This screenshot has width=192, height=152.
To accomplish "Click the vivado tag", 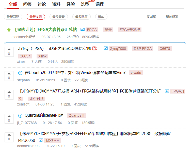I will (136, 73).
